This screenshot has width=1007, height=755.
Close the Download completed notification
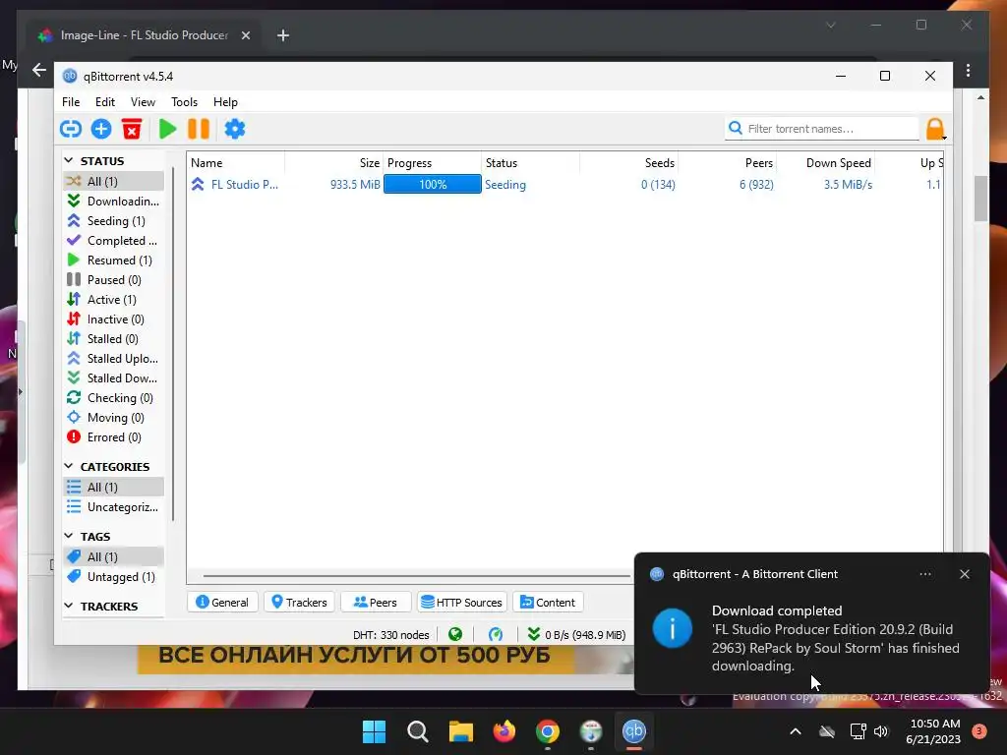(965, 574)
